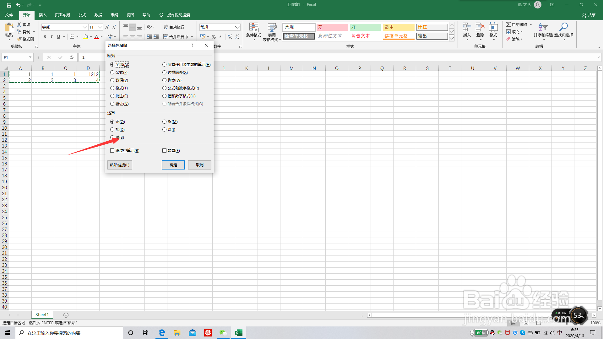The image size is (603, 339).
Task: Select the 乘(M) multiply radio option
Action: [x=164, y=122]
